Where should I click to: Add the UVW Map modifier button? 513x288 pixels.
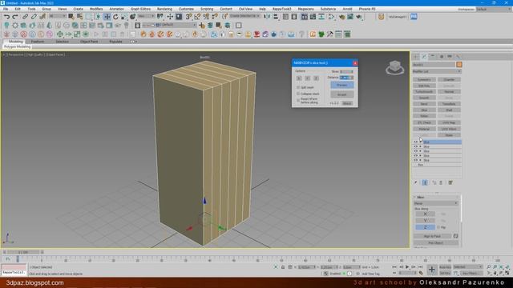[449, 122]
